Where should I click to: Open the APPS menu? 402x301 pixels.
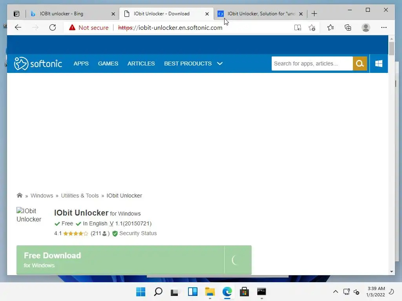pyautogui.click(x=81, y=63)
